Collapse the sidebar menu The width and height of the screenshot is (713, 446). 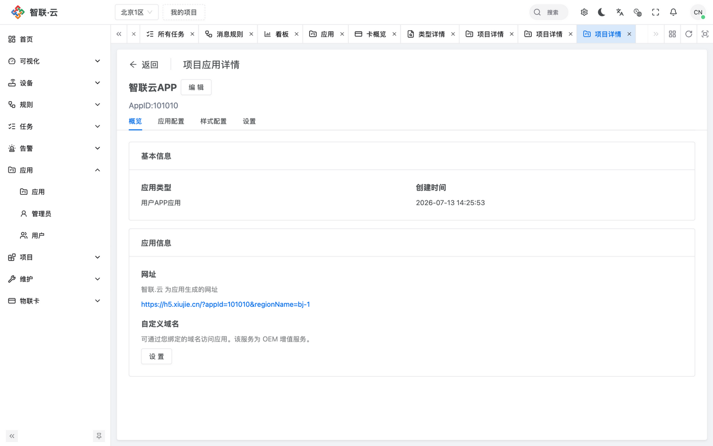(x=12, y=436)
